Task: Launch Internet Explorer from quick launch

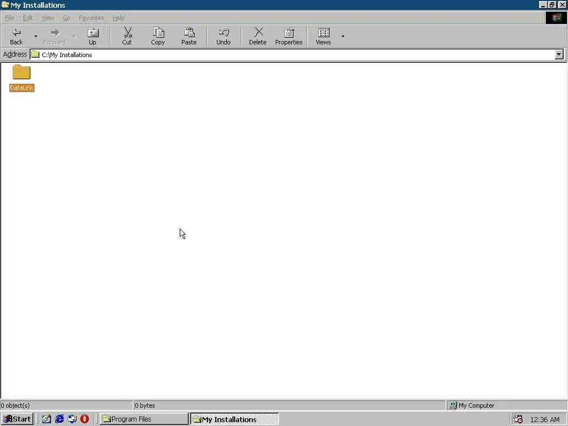Action: [59, 419]
